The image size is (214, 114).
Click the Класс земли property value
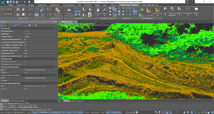(41, 34)
